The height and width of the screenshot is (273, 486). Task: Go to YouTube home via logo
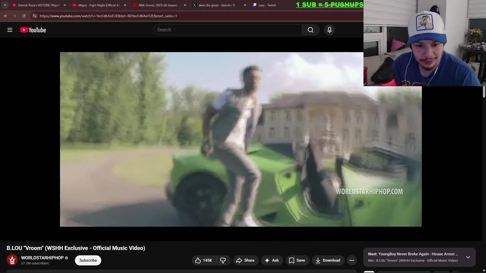click(x=33, y=30)
